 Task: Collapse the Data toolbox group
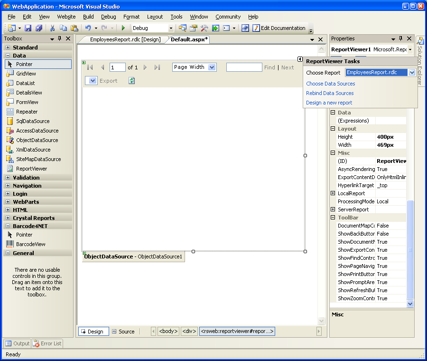click(x=8, y=56)
